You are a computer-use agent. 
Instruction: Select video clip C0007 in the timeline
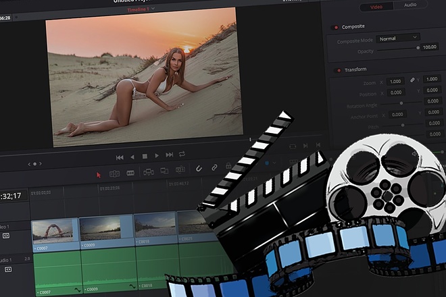point(55,235)
